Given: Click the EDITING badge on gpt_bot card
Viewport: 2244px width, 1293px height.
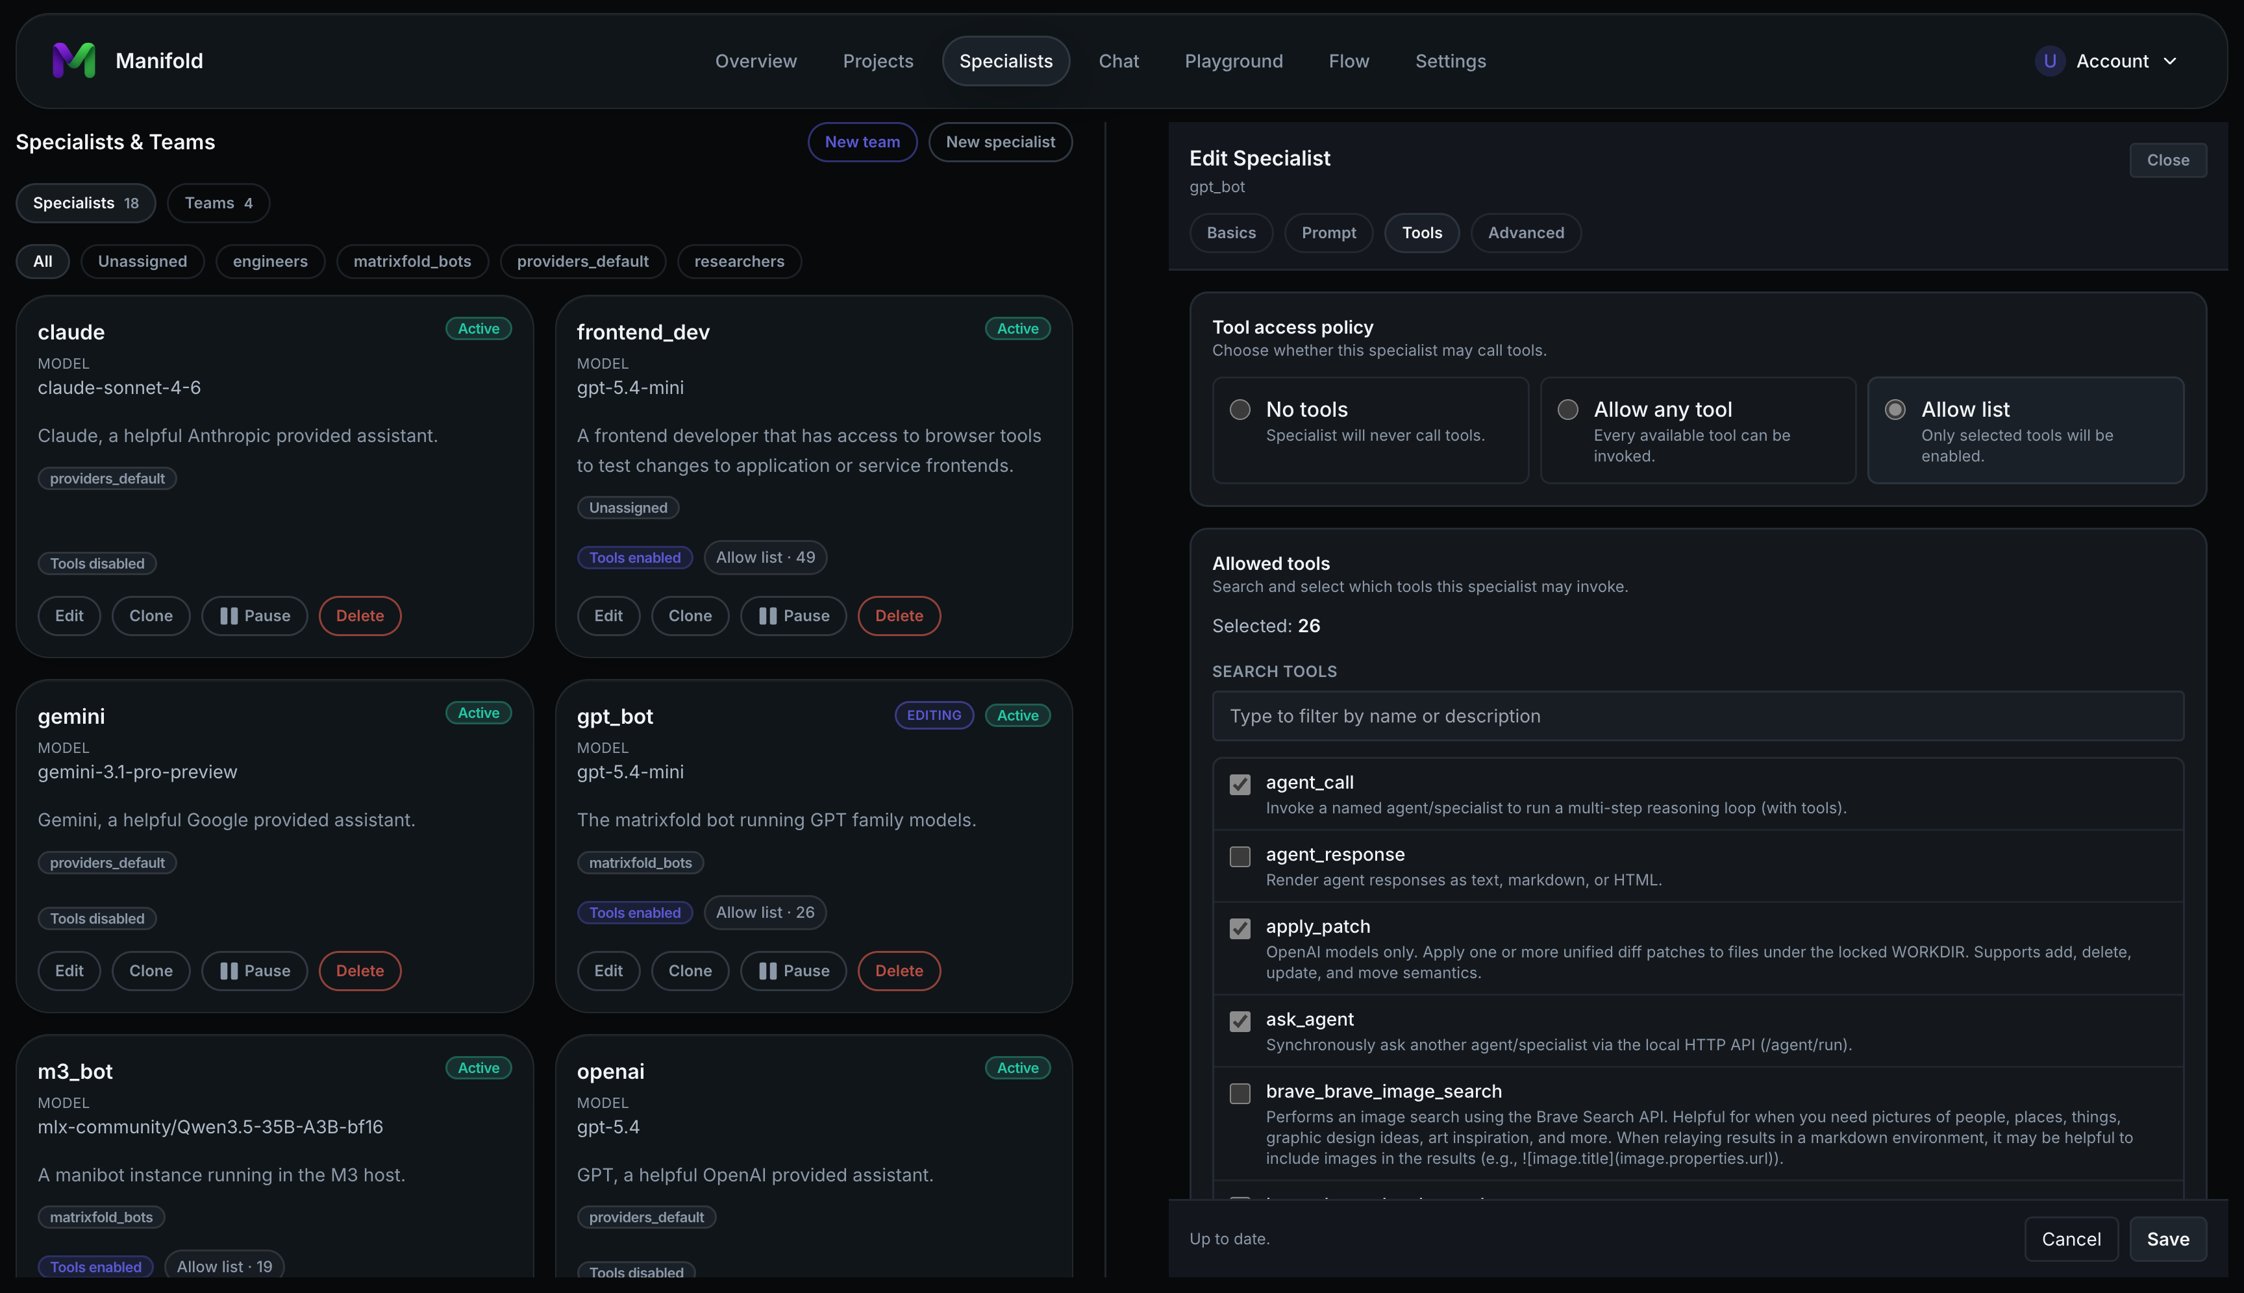Looking at the screenshot, I should click(934, 715).
